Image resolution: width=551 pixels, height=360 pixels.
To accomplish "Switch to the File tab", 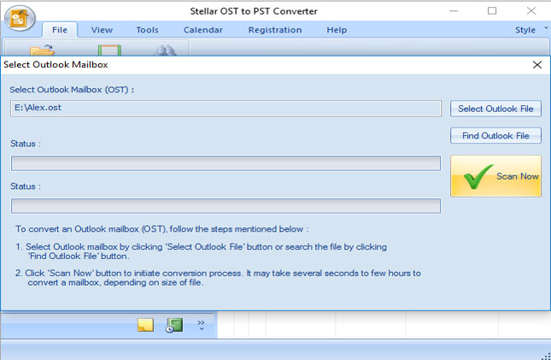I will [x=60, y=30].
